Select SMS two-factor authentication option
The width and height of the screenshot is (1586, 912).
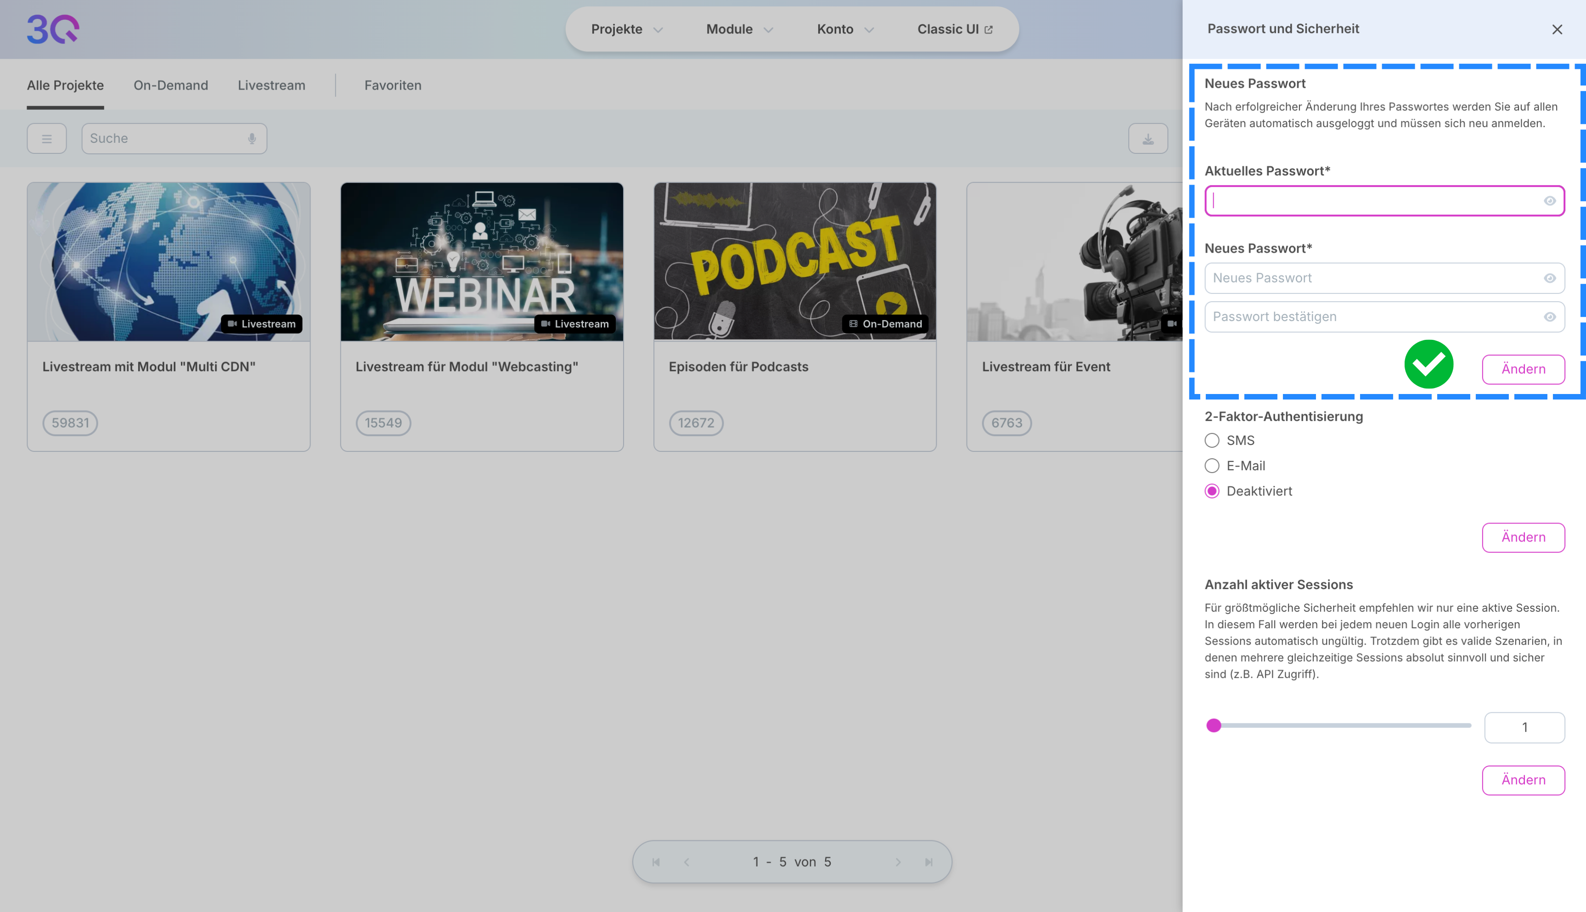pos(1212,440)
